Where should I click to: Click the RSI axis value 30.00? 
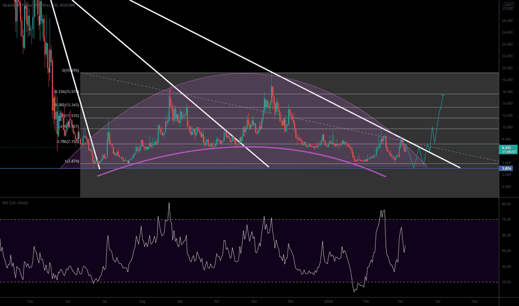[507, 282]
